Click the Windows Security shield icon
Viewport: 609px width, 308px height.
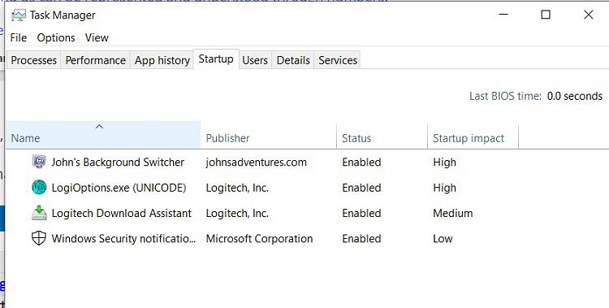click(x=39, y=238)
